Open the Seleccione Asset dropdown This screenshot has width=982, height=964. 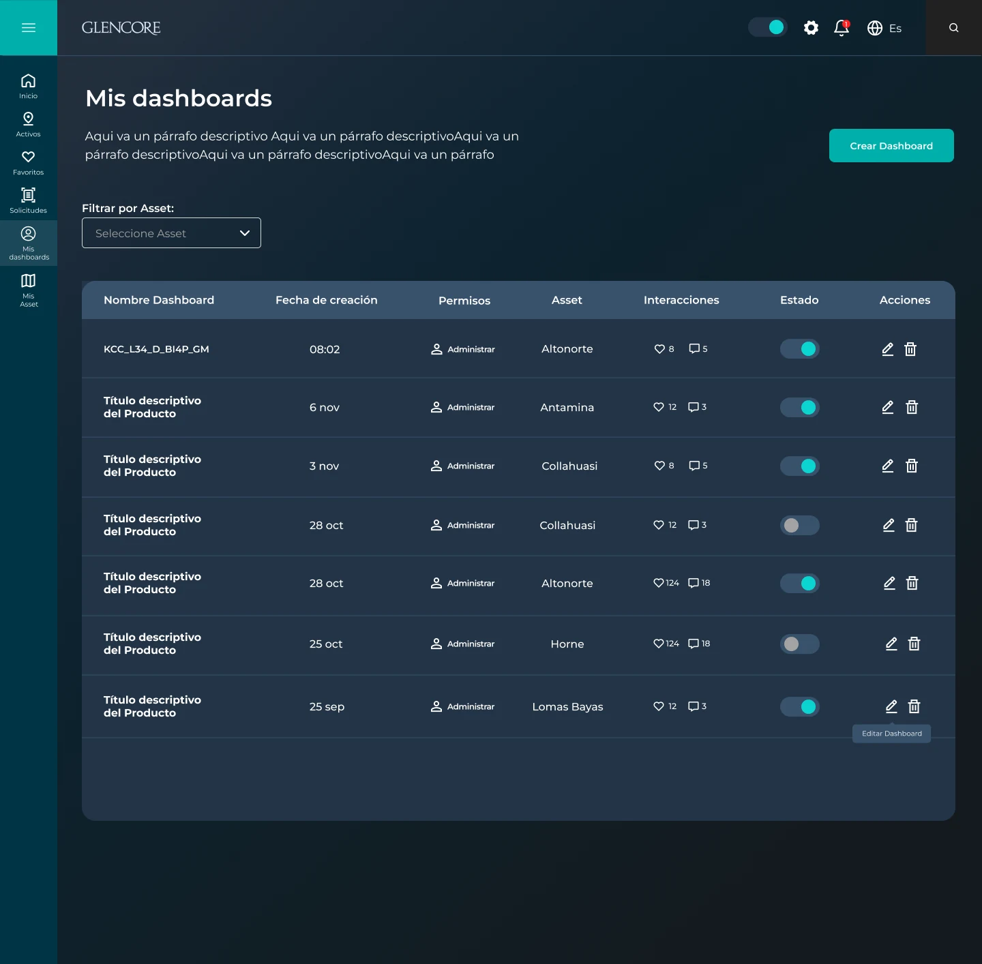pyautogui.click(x=171, y=233)
